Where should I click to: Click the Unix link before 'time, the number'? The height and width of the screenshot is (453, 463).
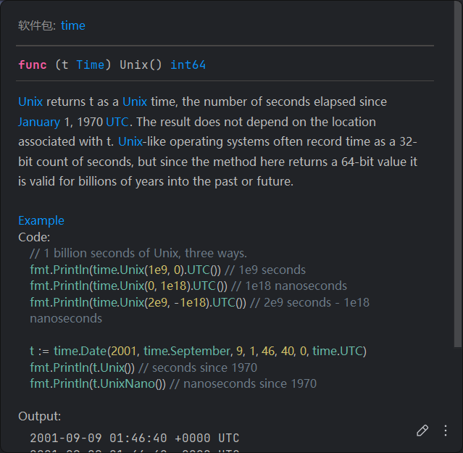135,101
